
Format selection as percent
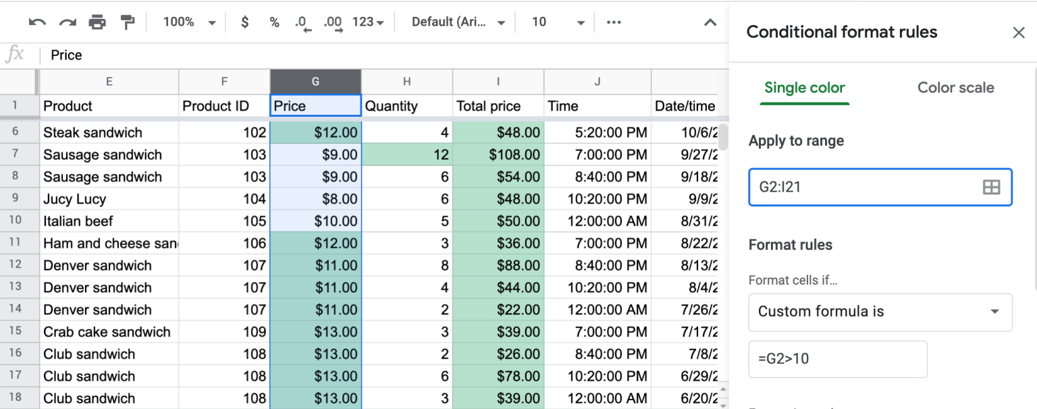point(273,22)
